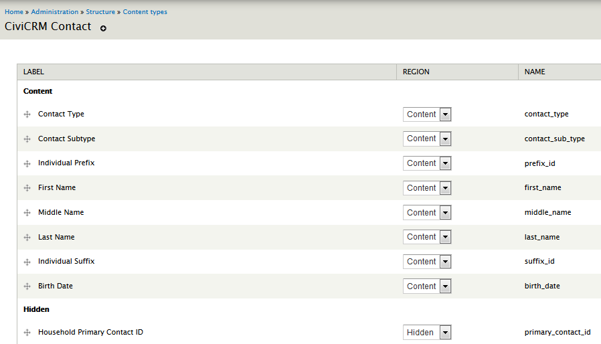Click the suffix_id machine name

point(539,261)
